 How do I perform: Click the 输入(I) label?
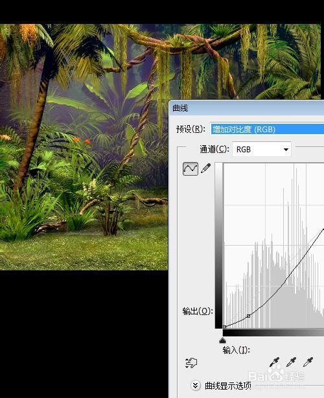(237, 350)
